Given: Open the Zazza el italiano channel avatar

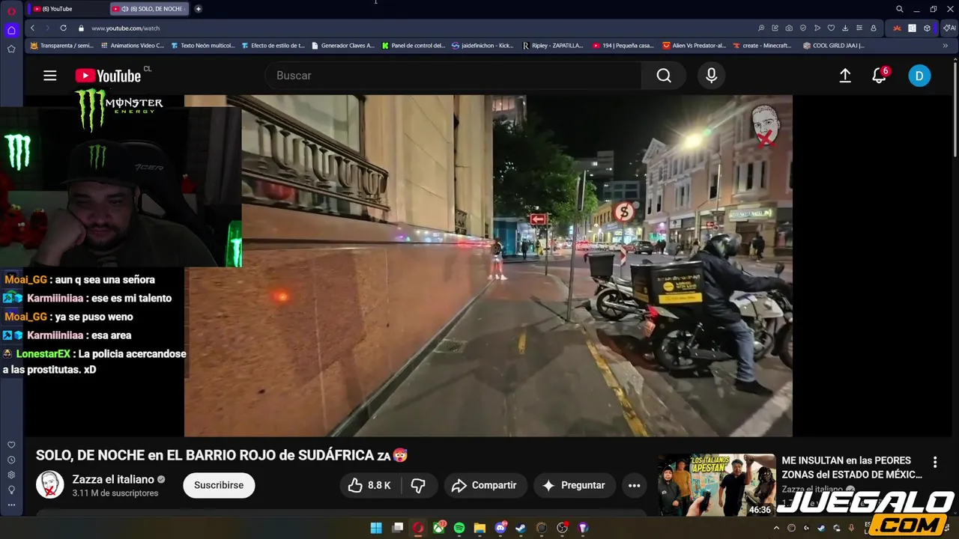Looking at the screenshot, I should click(x=50, y=485).
